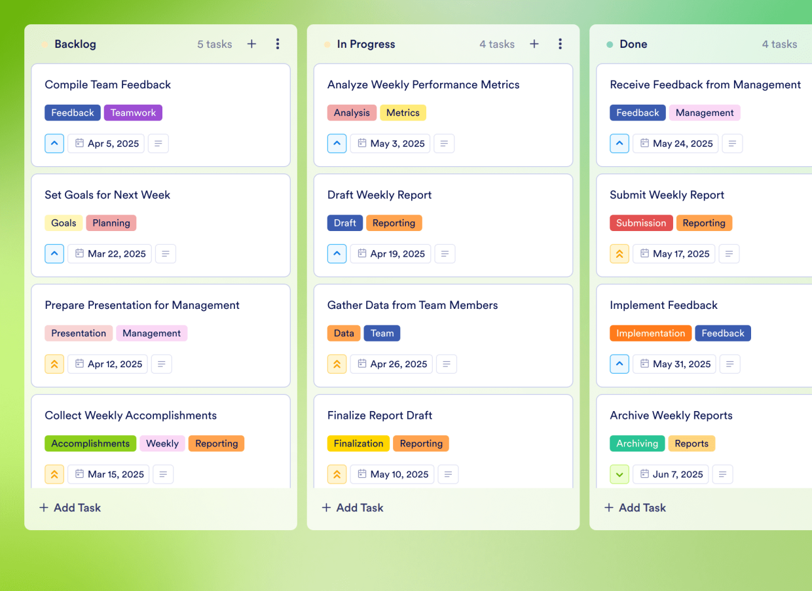Click the plus icon in the In Progress header
The height and width of the screenshot is (591, 812).
point(534,44)
